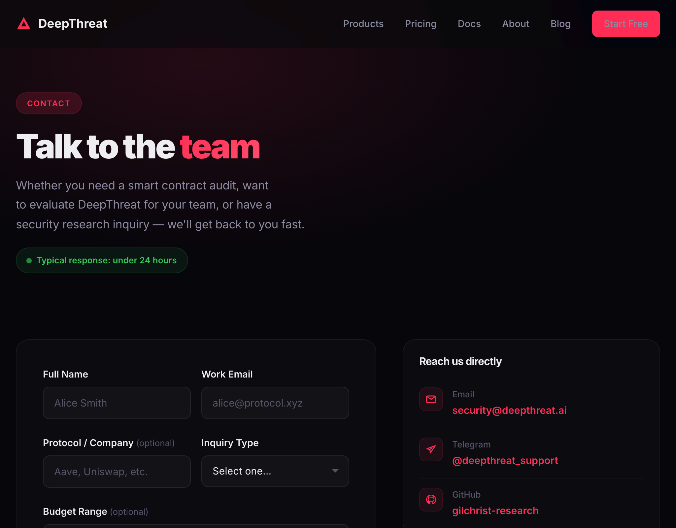676x528 pixels.
Task: Click into the Work Email field
Action: click(275, 403)
